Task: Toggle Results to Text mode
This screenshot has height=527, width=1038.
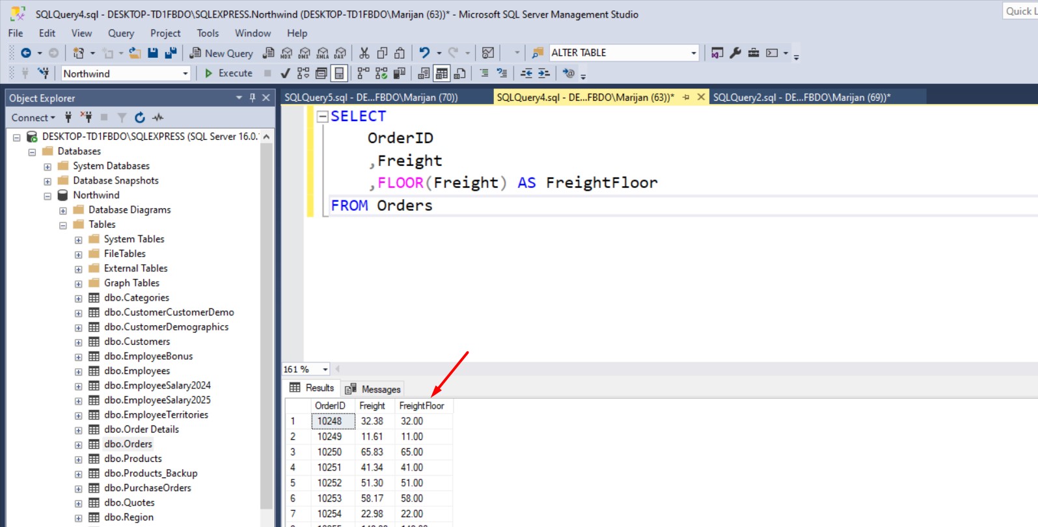Action: coord(424,74)
